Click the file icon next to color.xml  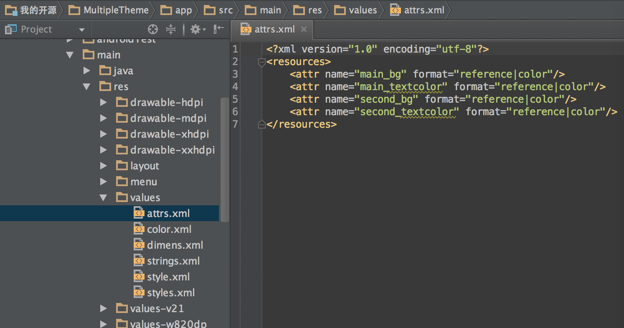(x=139, y=229)
